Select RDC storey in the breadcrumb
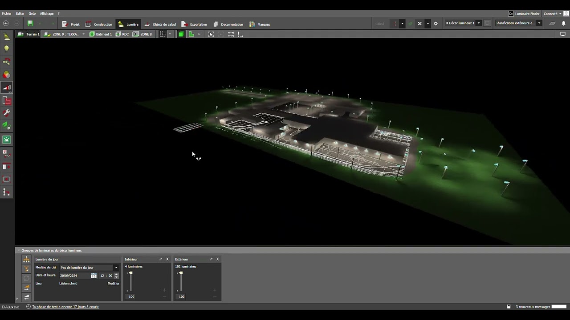The height and width of the screenshot is (320, 570). (122, 34)
